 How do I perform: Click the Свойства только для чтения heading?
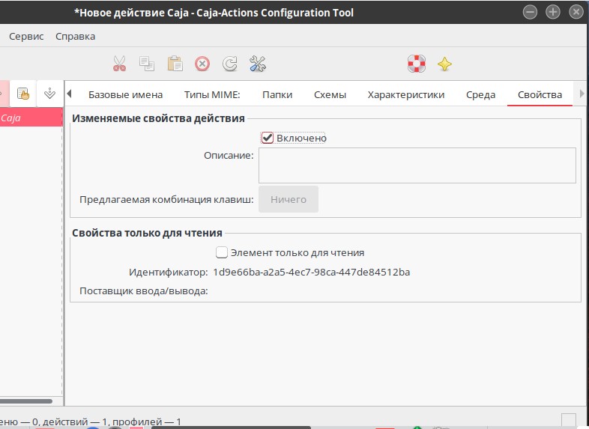pyautogui.click(x=147, y=233)
